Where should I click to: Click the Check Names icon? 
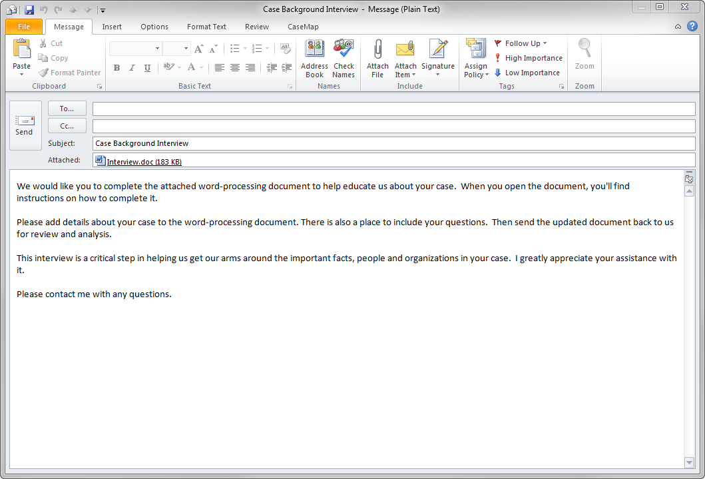(344, 51)
